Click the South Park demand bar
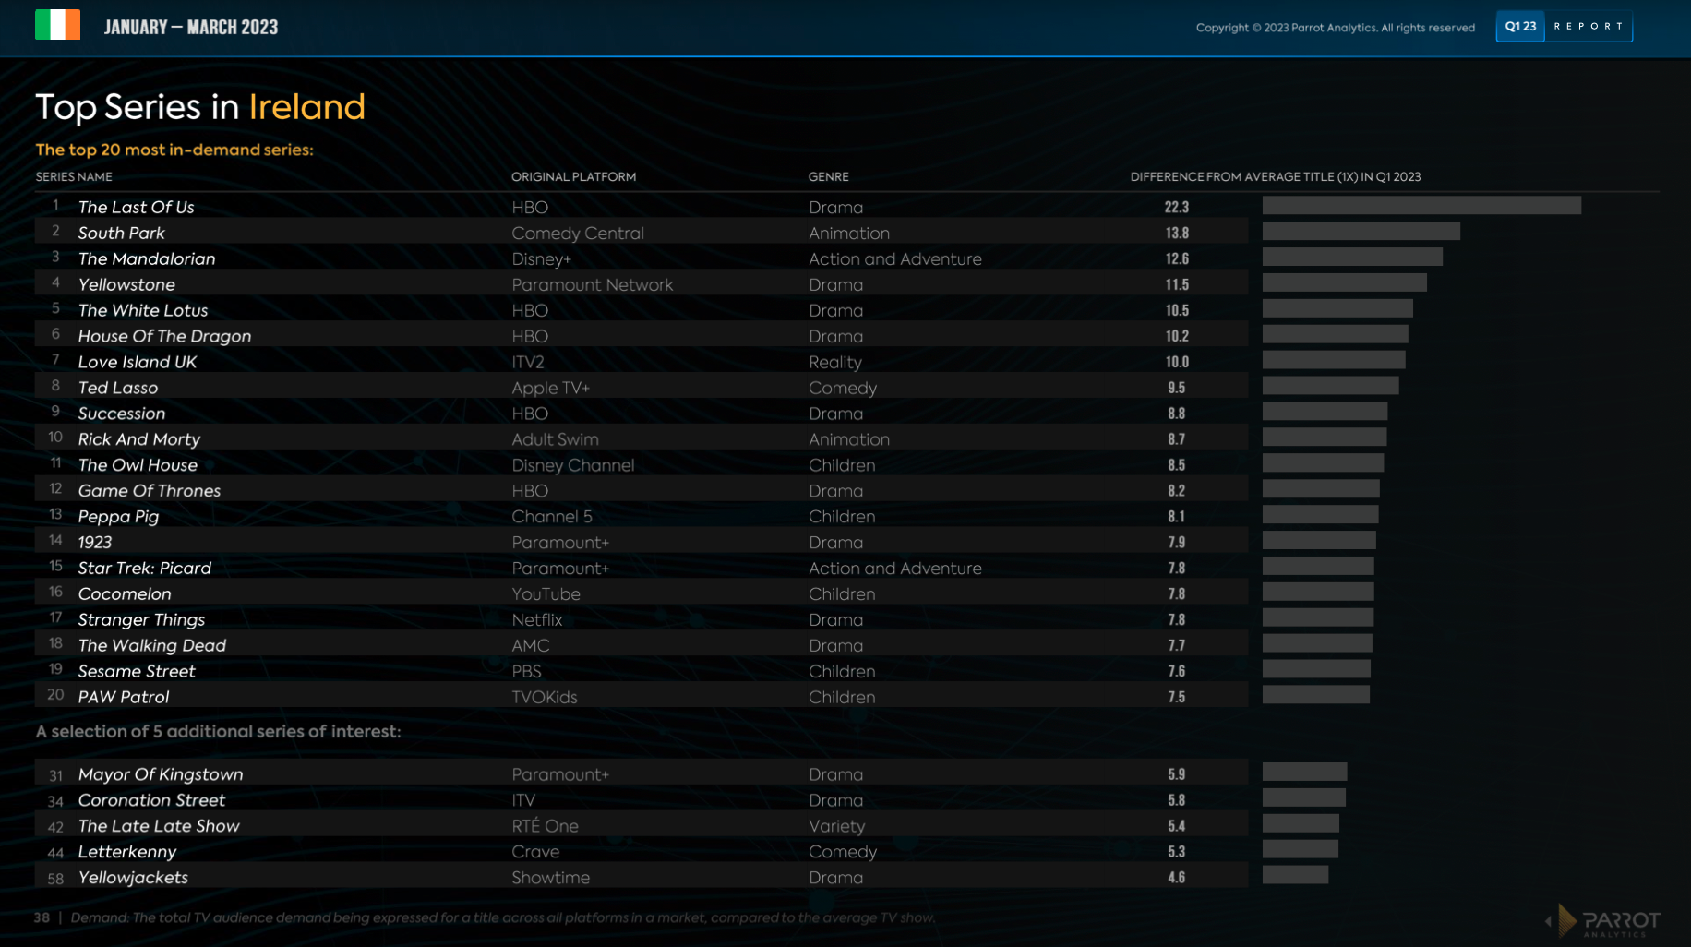 click(1361, 231)
